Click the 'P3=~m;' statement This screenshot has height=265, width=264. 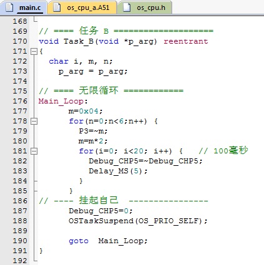[93, 131]
